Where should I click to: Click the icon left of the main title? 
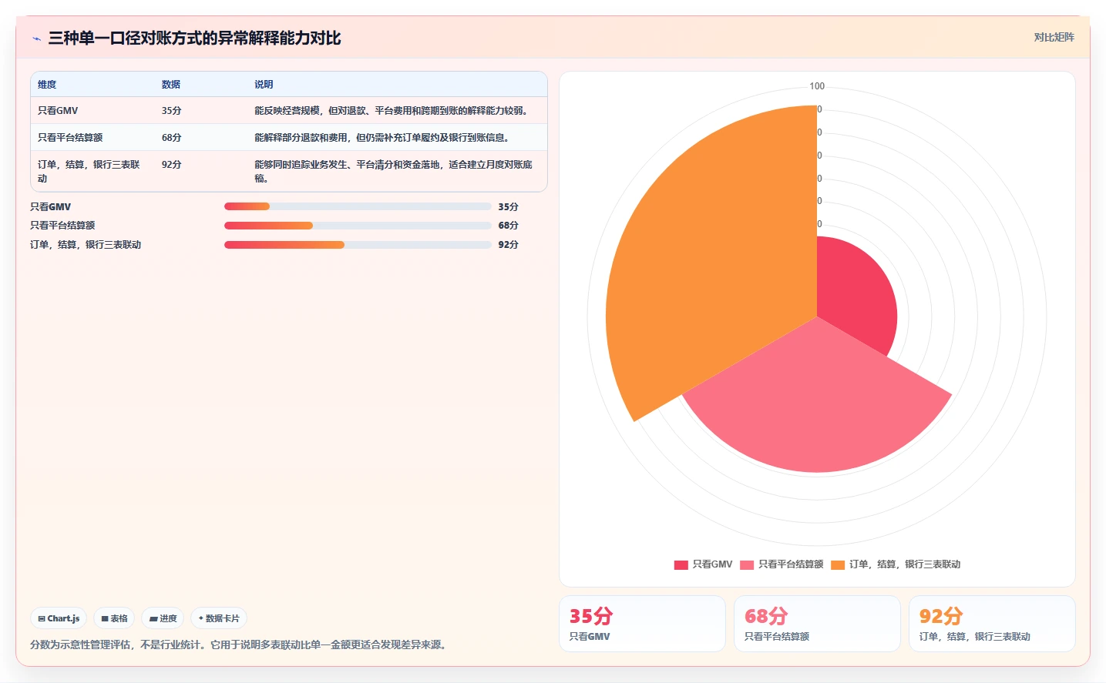pyautogui.click(x=36, y=39)
